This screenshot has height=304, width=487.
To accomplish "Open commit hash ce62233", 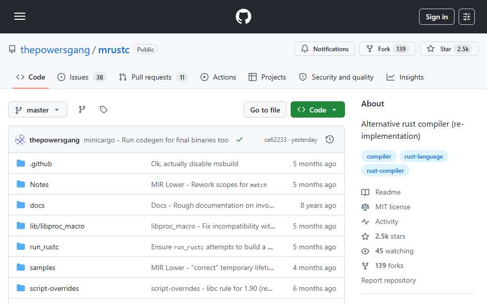I will tap(275, 140).
